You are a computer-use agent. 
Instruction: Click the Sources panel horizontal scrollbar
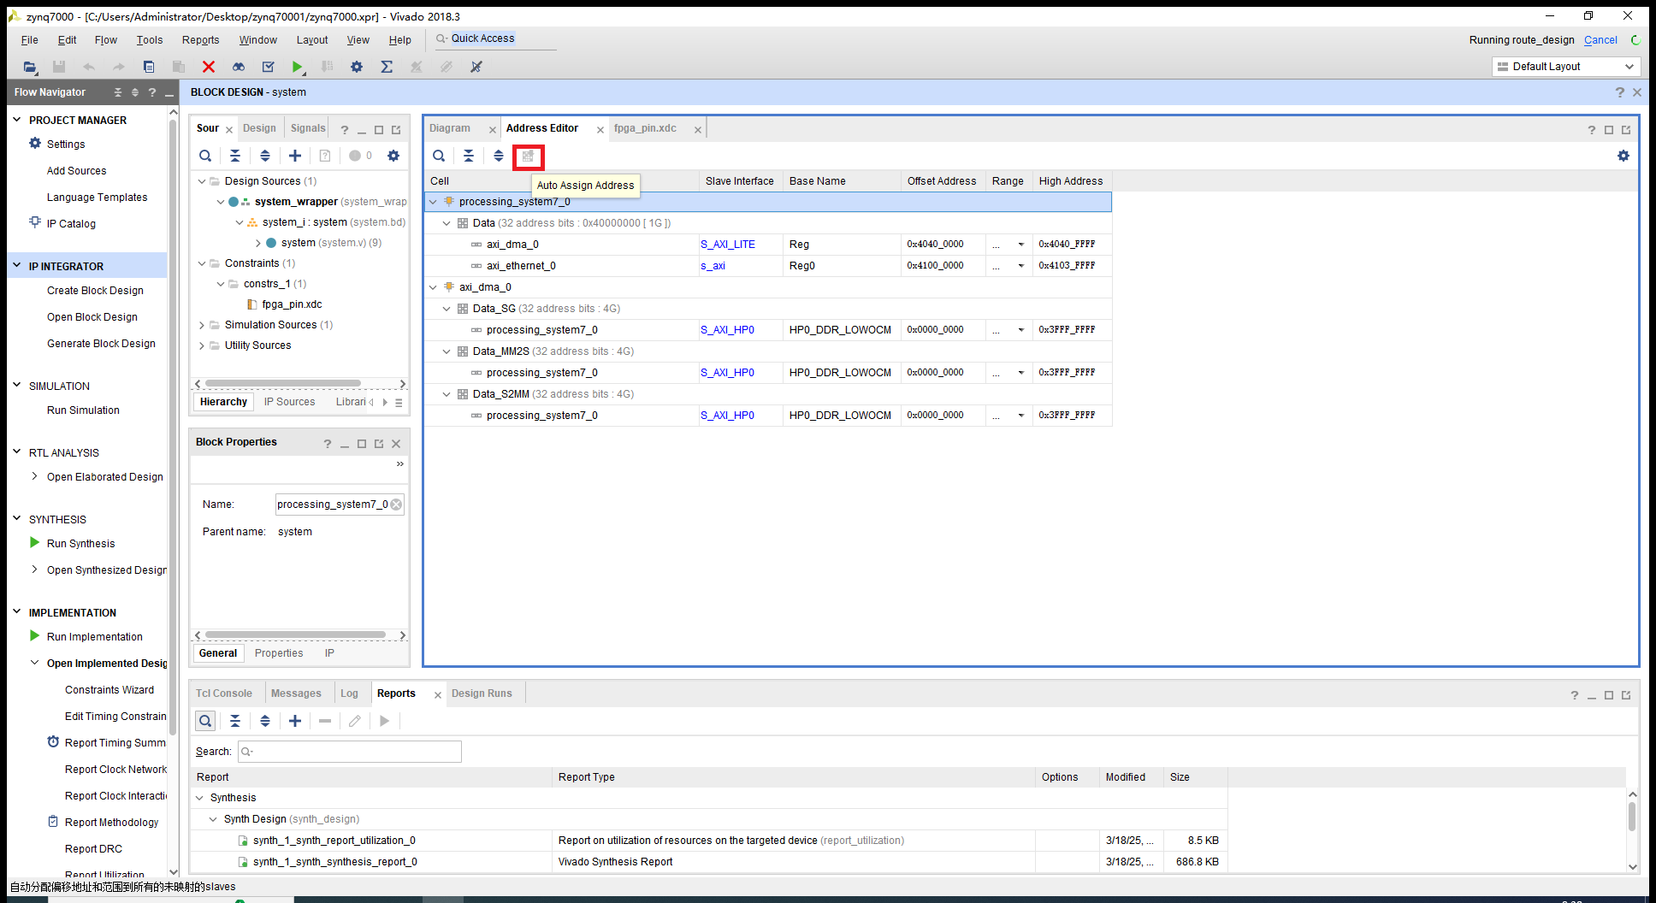point(283,383)
